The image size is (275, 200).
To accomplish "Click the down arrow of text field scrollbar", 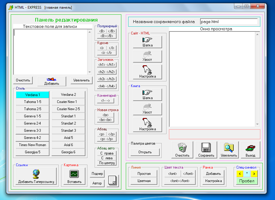I will [x=90, y=72].
